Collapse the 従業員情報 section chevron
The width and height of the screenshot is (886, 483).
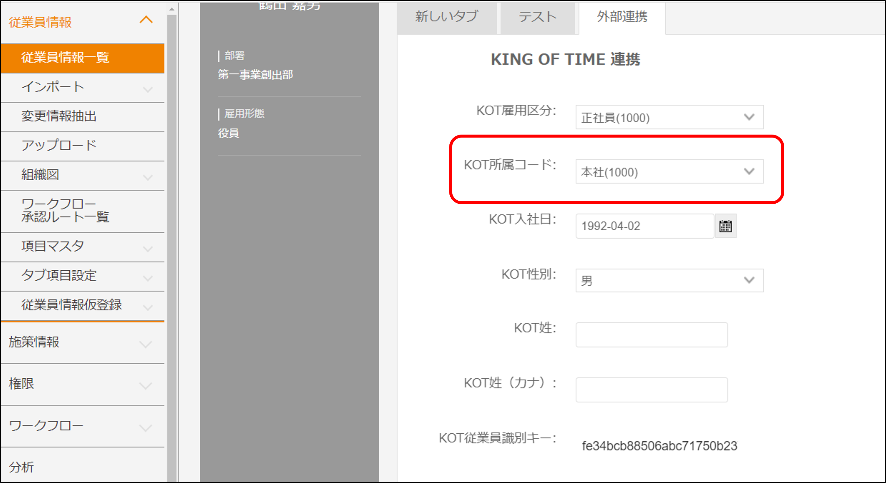coord(146,20)
